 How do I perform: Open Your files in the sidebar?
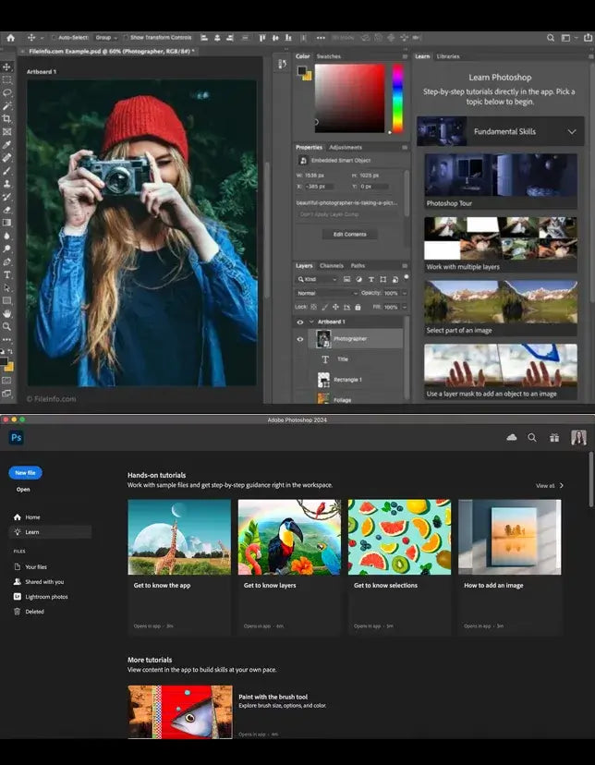click(30, 567)
